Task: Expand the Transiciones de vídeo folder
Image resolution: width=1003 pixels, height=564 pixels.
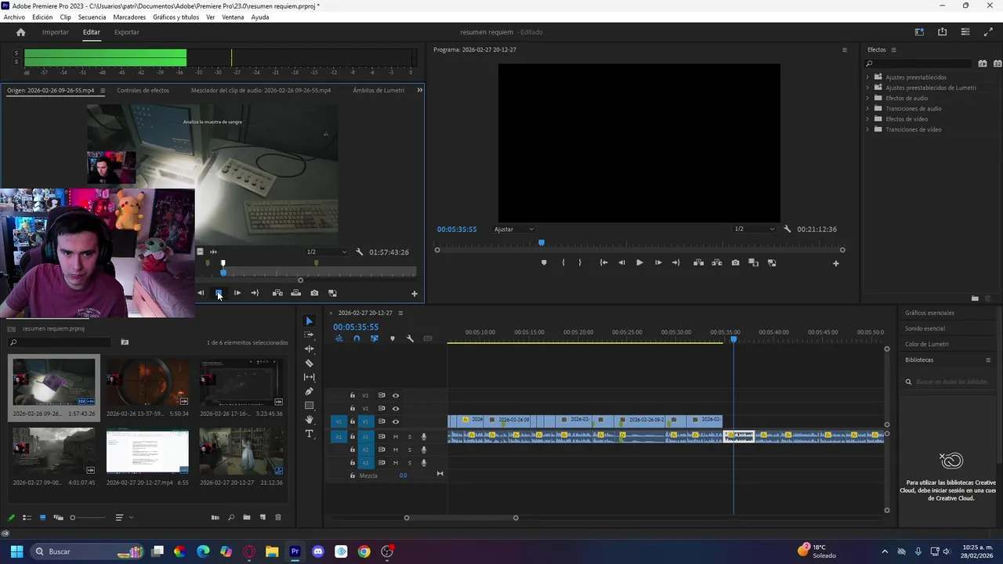Action: tap(867, 129)
